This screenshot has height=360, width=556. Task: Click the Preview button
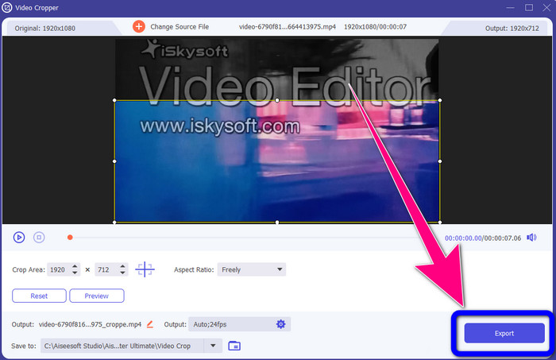[97, 296]
